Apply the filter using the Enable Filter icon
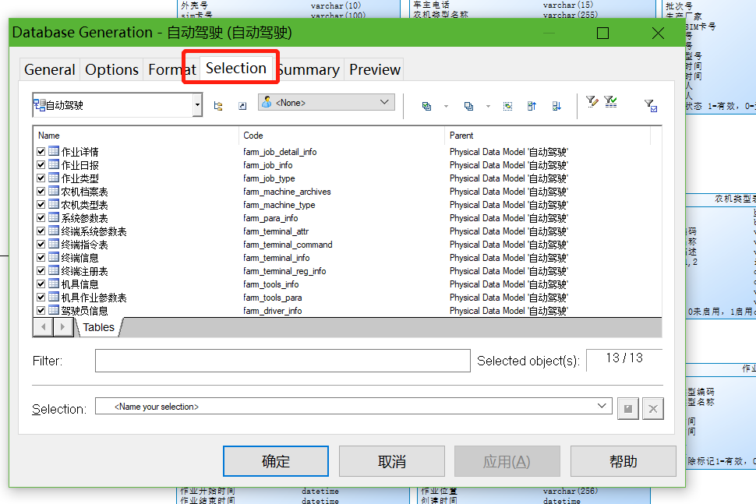Image resolution: width=756 pixels, height=504 pixels. (x=610, y=103)
